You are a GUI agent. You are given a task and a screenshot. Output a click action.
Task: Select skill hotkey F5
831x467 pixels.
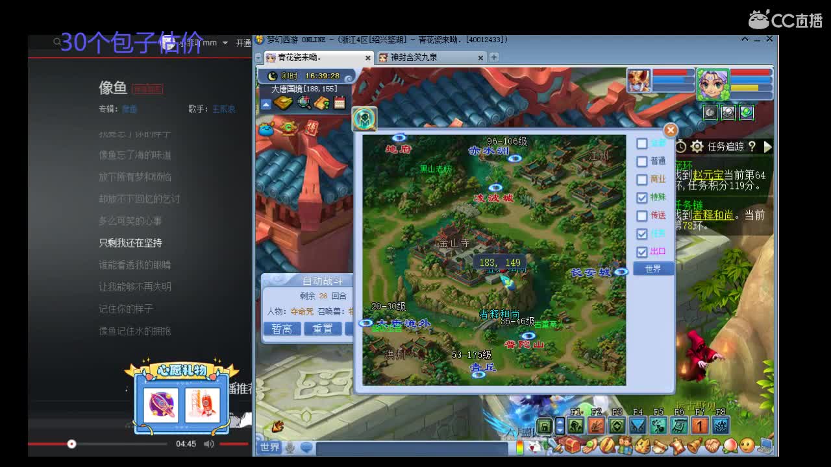(x=658, y=425)
